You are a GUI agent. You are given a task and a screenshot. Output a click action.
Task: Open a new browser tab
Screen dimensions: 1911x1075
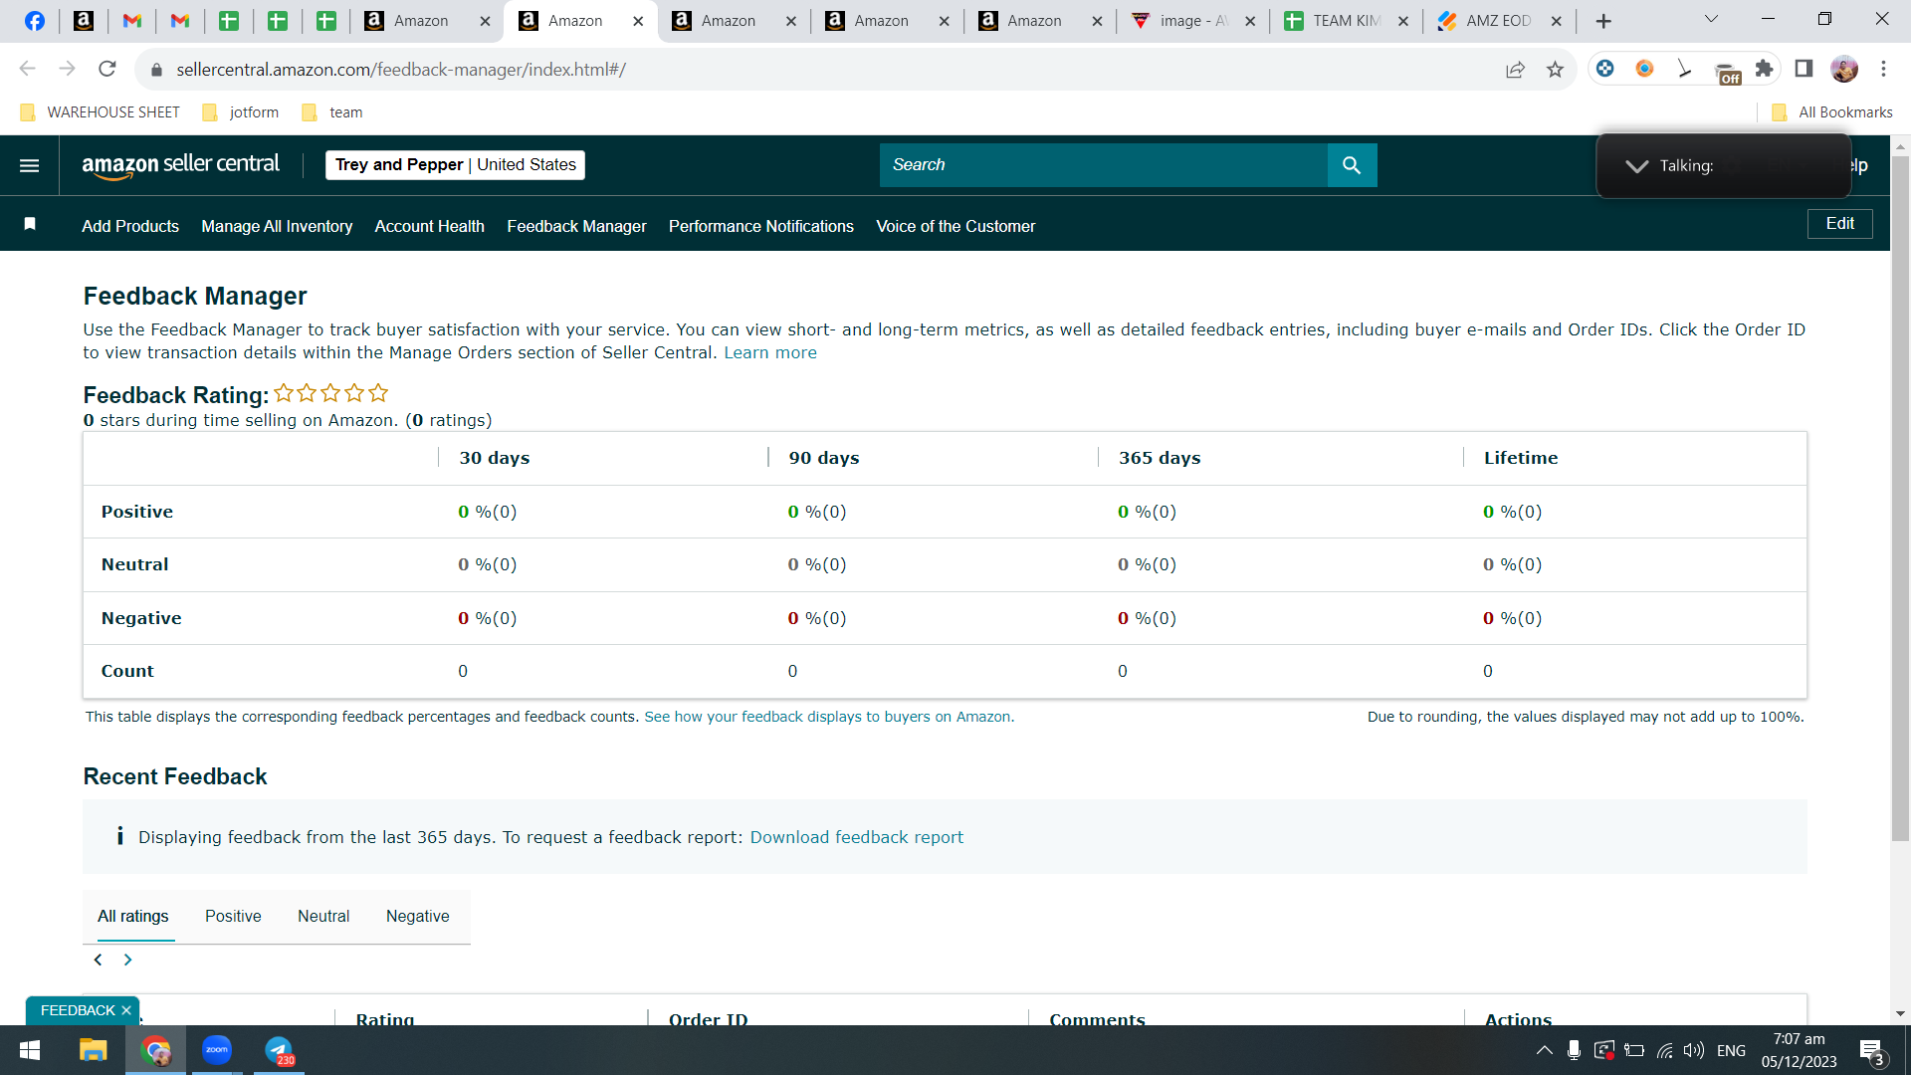(x=1603, y=21)
